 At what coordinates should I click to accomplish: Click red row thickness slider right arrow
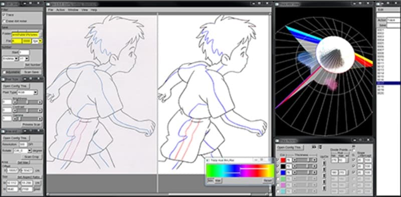point(315,160)
